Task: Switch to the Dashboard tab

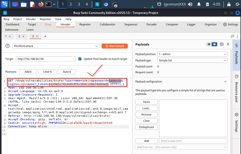Action: pyautogui.click(x=12, y=25)
